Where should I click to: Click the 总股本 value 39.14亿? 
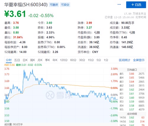click(94, 42)
